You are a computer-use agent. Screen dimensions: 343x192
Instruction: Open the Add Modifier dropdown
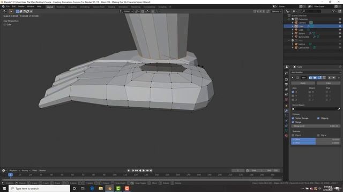(x=316, y=73)
